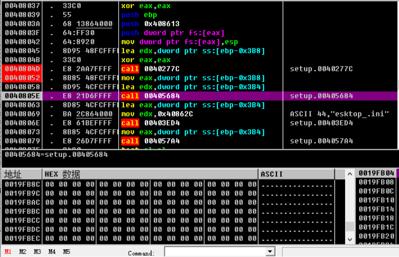Screen dimensions: 399x257
Task: Click the setup.00405684 comment
Action: tap(322, 96)
